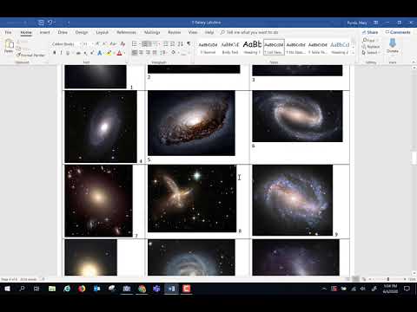The image size is (417, 312).
Task: Open Windows Start menu
Action: pos(7,289)
